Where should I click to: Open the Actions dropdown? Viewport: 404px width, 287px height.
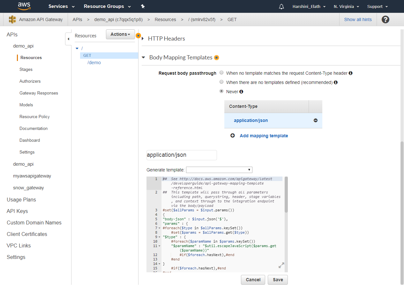pos(120,34)
